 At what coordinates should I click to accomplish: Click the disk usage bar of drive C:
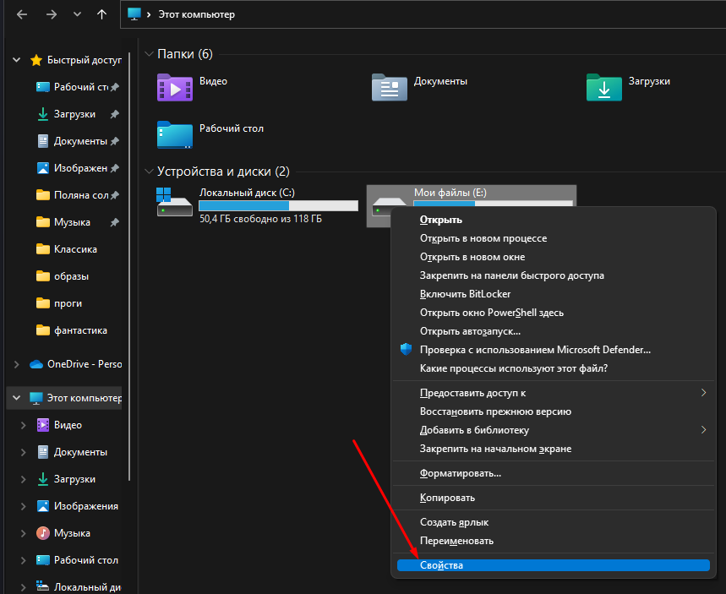point(279,204)
